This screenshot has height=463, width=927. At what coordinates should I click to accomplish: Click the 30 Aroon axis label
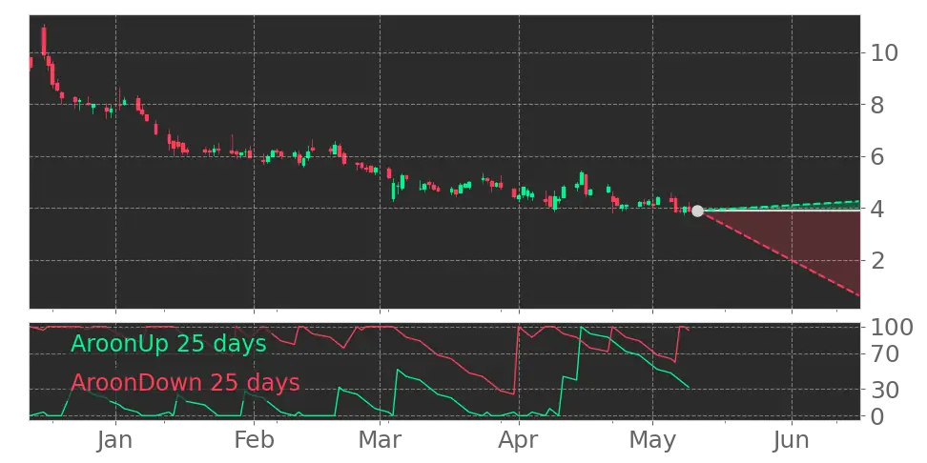[883, 390]
